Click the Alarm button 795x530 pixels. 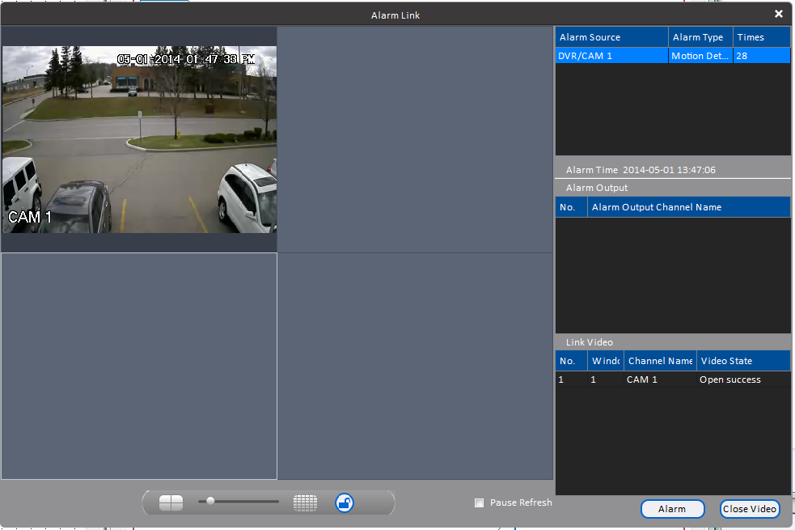(x=672, y=509)
